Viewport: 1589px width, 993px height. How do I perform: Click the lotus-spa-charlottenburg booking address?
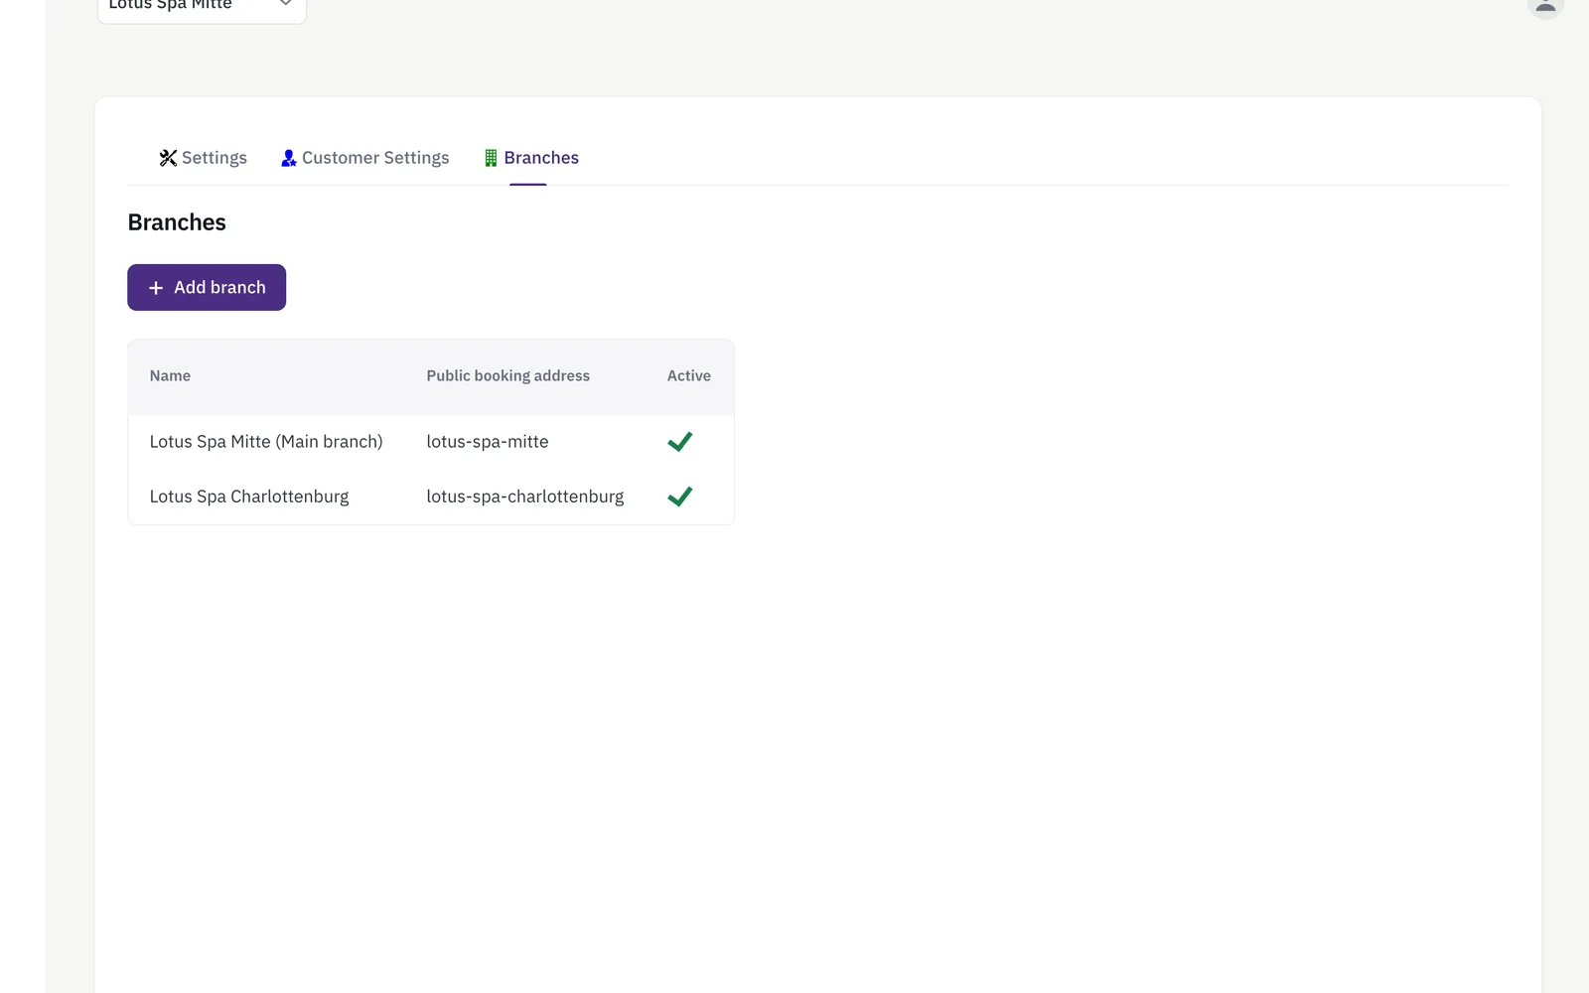click(525, 496)
